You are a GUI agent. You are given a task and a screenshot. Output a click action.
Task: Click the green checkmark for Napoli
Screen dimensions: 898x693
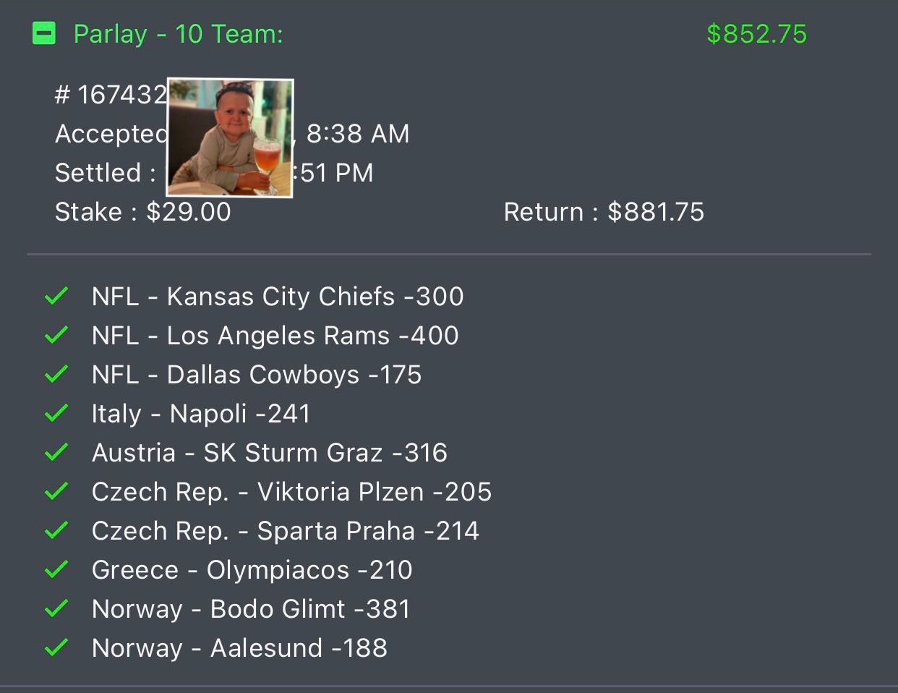pyautogui.click(x=56, y=413)
